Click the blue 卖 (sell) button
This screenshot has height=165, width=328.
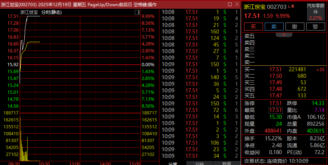[x=274, y=27]
